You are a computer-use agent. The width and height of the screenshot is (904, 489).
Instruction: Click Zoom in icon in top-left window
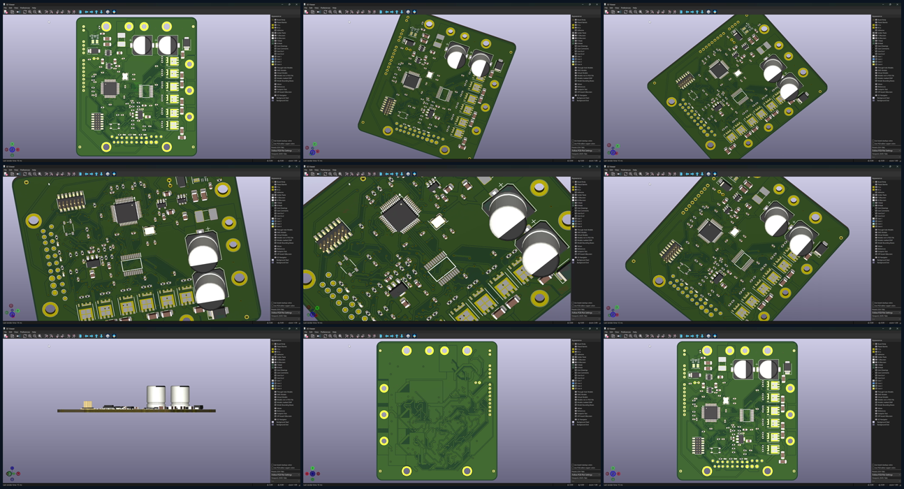click(30, 12)
